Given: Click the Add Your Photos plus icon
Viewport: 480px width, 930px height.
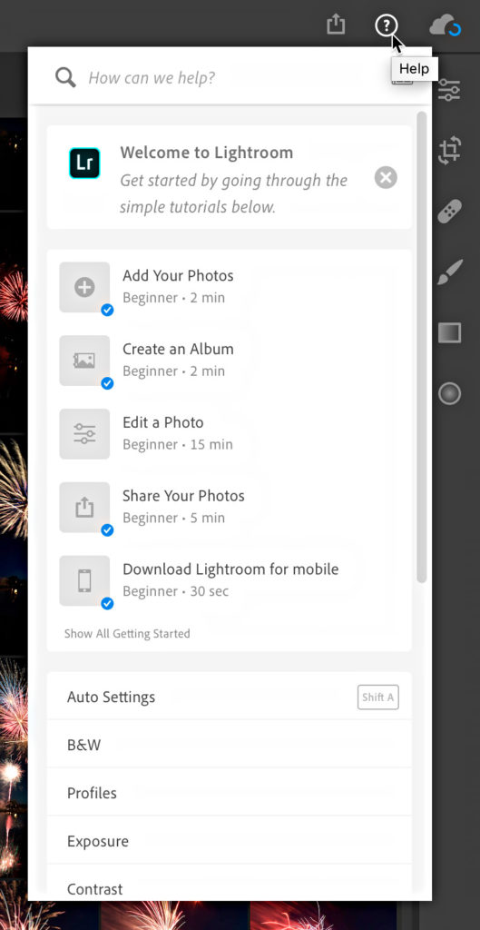Looking at the screenshot, I should coord(84,288).
